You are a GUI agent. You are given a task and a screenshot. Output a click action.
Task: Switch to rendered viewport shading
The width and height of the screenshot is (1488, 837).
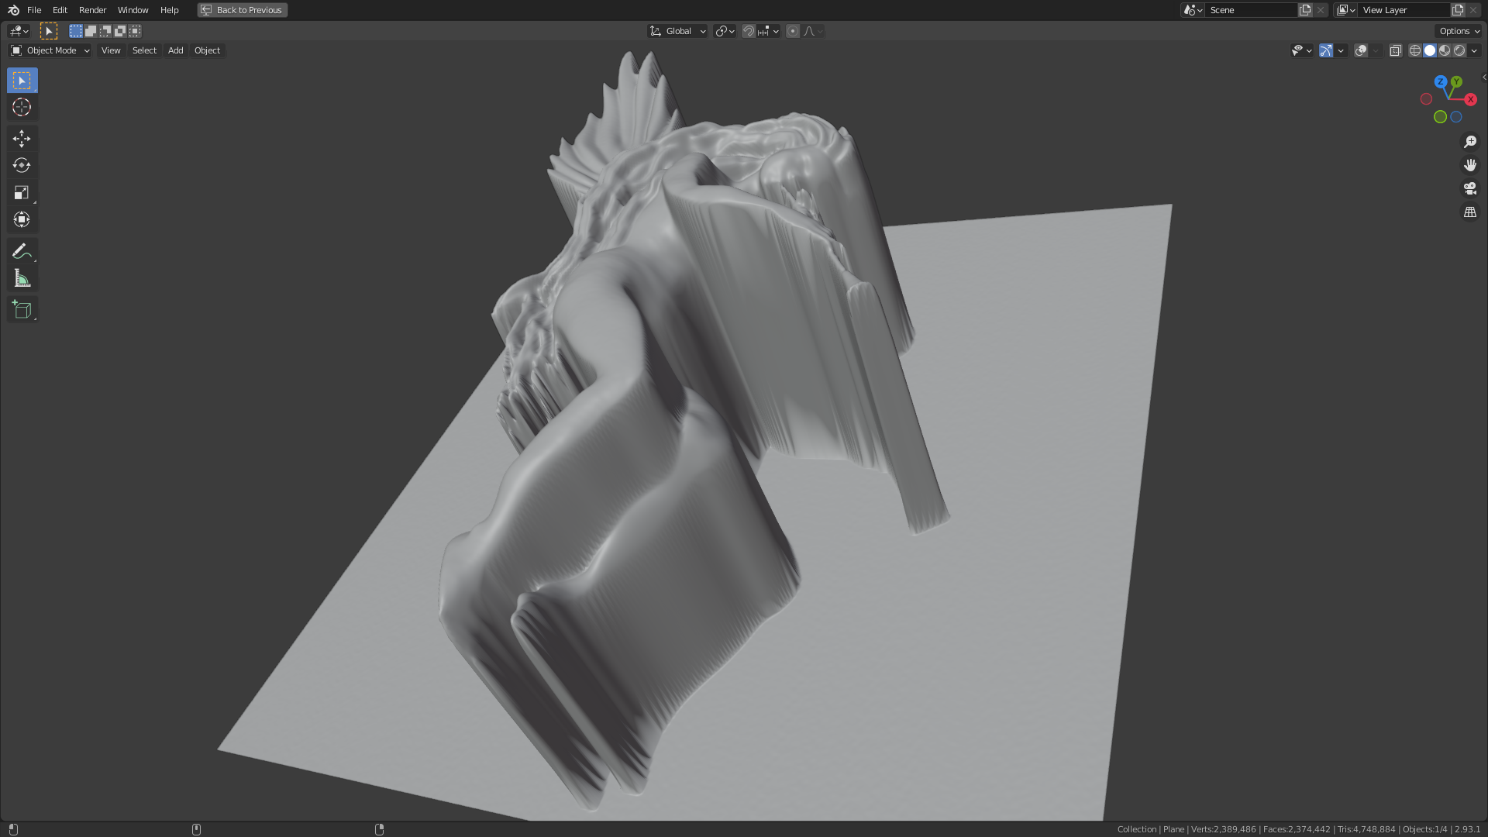[x=1459, y=50]
